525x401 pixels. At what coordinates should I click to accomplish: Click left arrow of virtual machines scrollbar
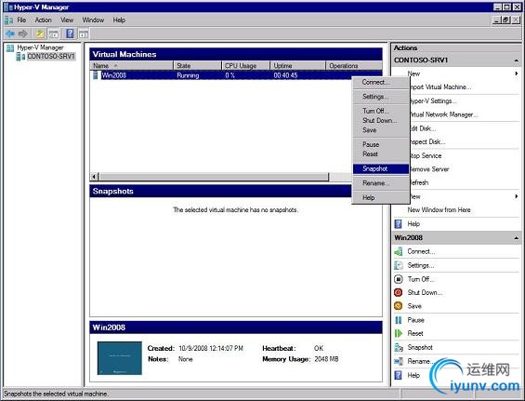tap(95, 177)
